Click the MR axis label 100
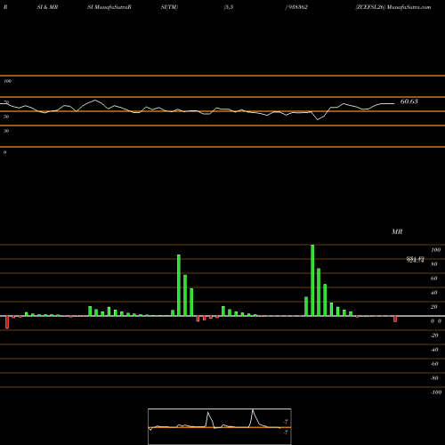 [435, 250]
